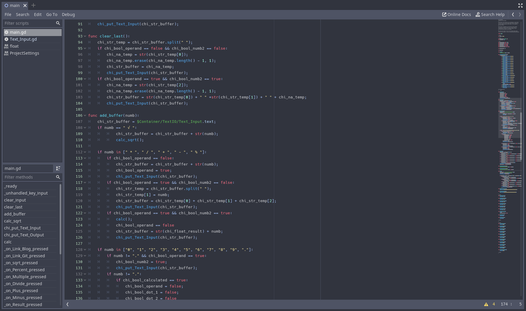Image resolution: width=526 pixels, height=311 pixels.
Task: Jump to calc_sqrt method in list
Action: tap(13, 221)
